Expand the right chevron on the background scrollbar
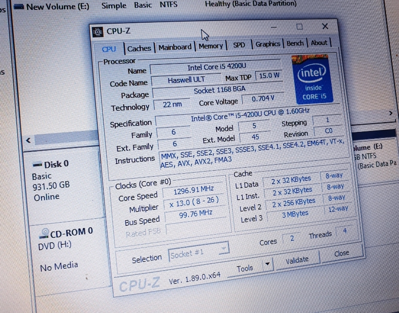Viewport: 399px width, 313px height. pyautogui.click(x=391, y=112)
